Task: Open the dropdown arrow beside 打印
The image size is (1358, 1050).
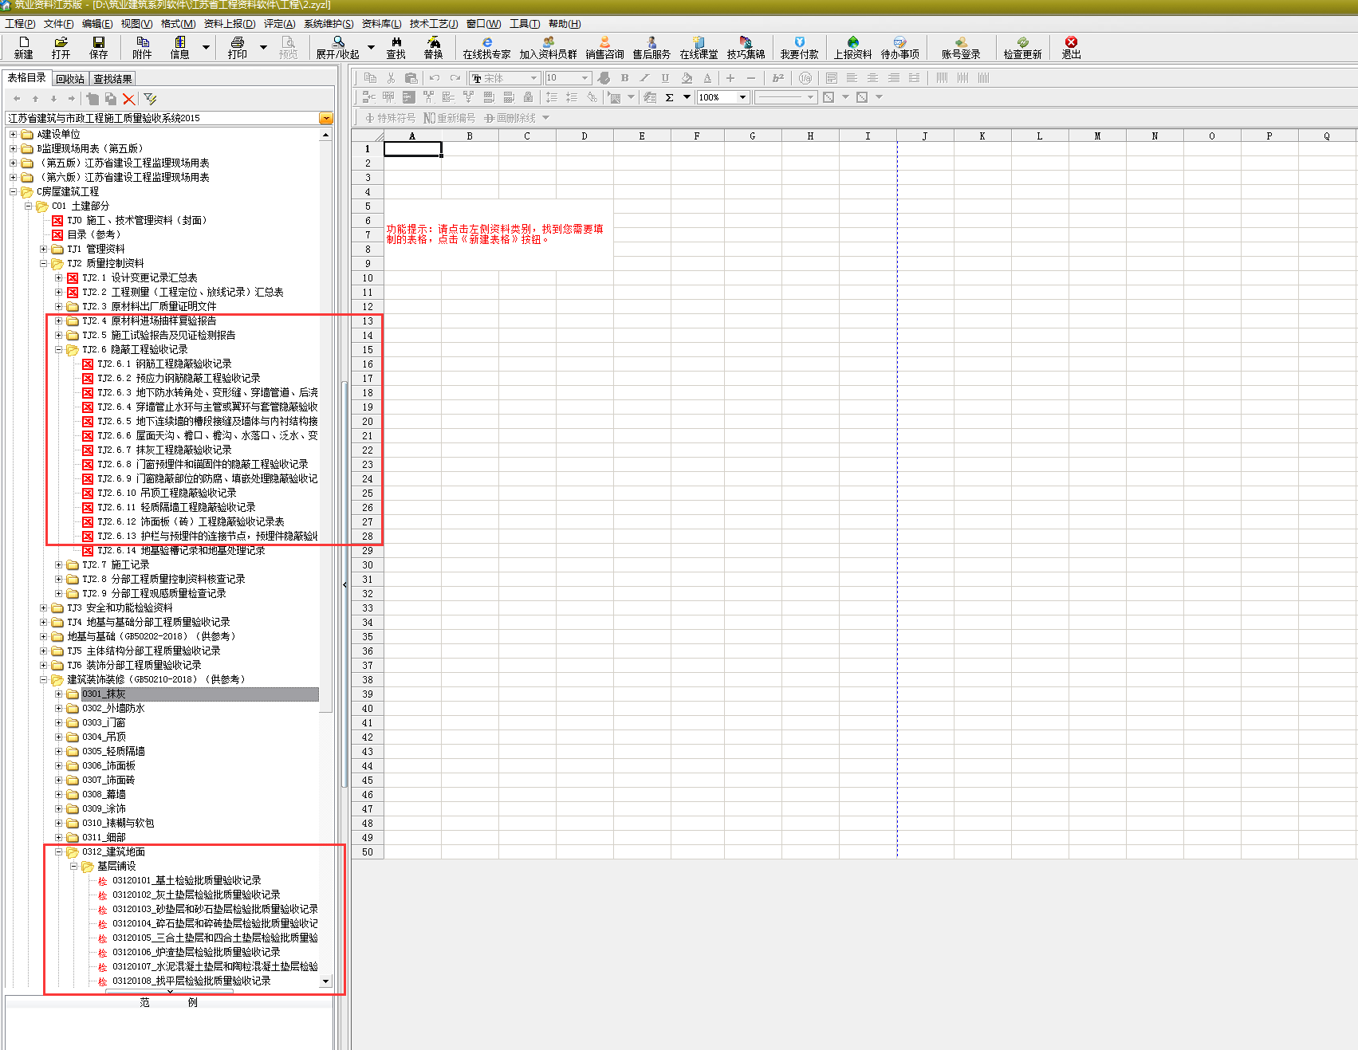Action: [263, 47]
